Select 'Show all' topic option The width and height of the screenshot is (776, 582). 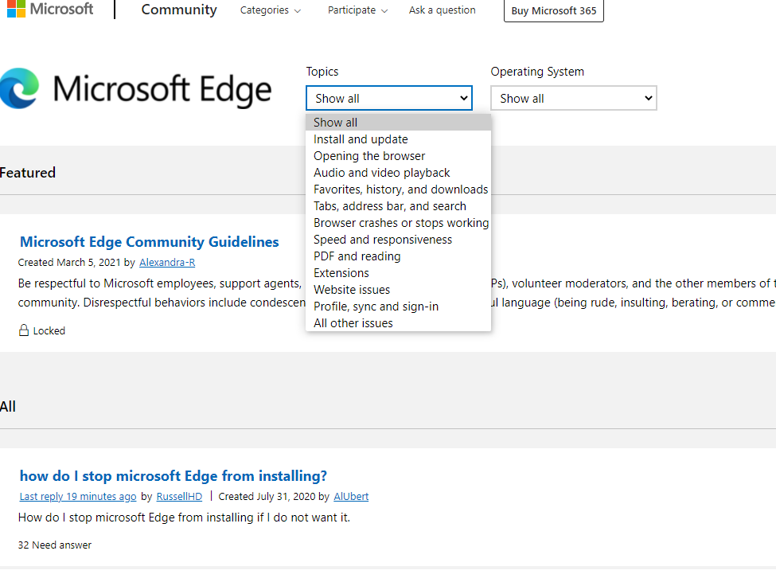(399, 123)
